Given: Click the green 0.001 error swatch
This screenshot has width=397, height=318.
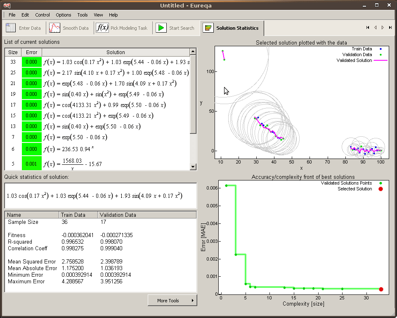Looking at the screenshot, I should point(32,163).
